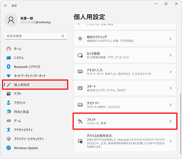Image resolution: width=182 pixels, height=159 pixels.
Task: Focus the 設定の検索 search box
Action: [35, 36]
